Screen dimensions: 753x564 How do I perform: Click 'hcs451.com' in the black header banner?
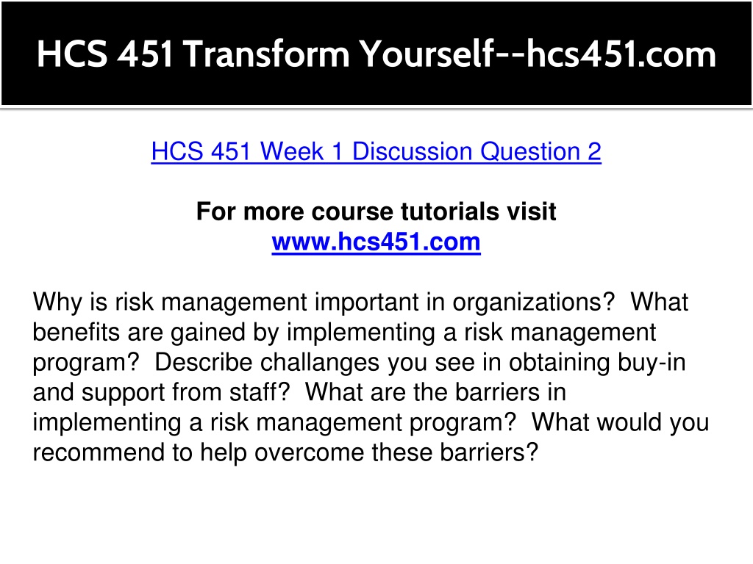coord(621,54)
